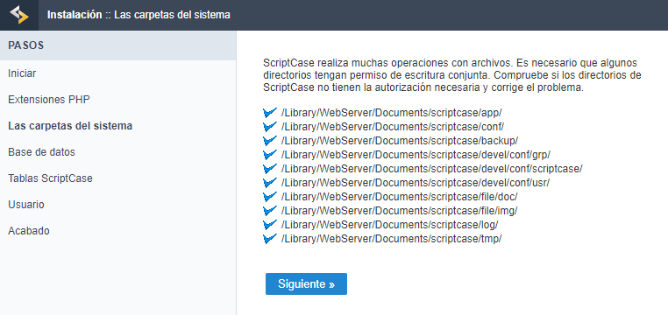Image resolution: width=668 pixels, height=315 pixels.
Task: Click the path /Library/WebServer/Documents/scriptcase/backup/
Action: coord(400,141)
